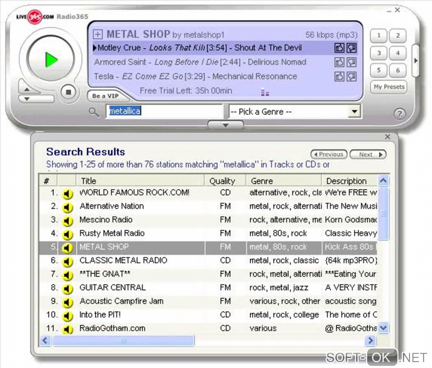The image size is (432, 368).
Task: Play **THE GNAT** via its speaker icon
Action: (x=67, y=275)
